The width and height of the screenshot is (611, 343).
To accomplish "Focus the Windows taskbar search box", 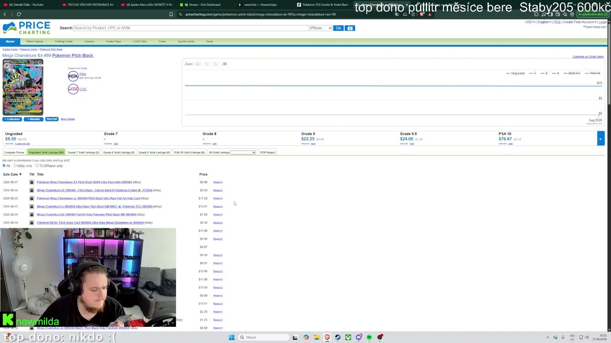I will pos(263,337).
